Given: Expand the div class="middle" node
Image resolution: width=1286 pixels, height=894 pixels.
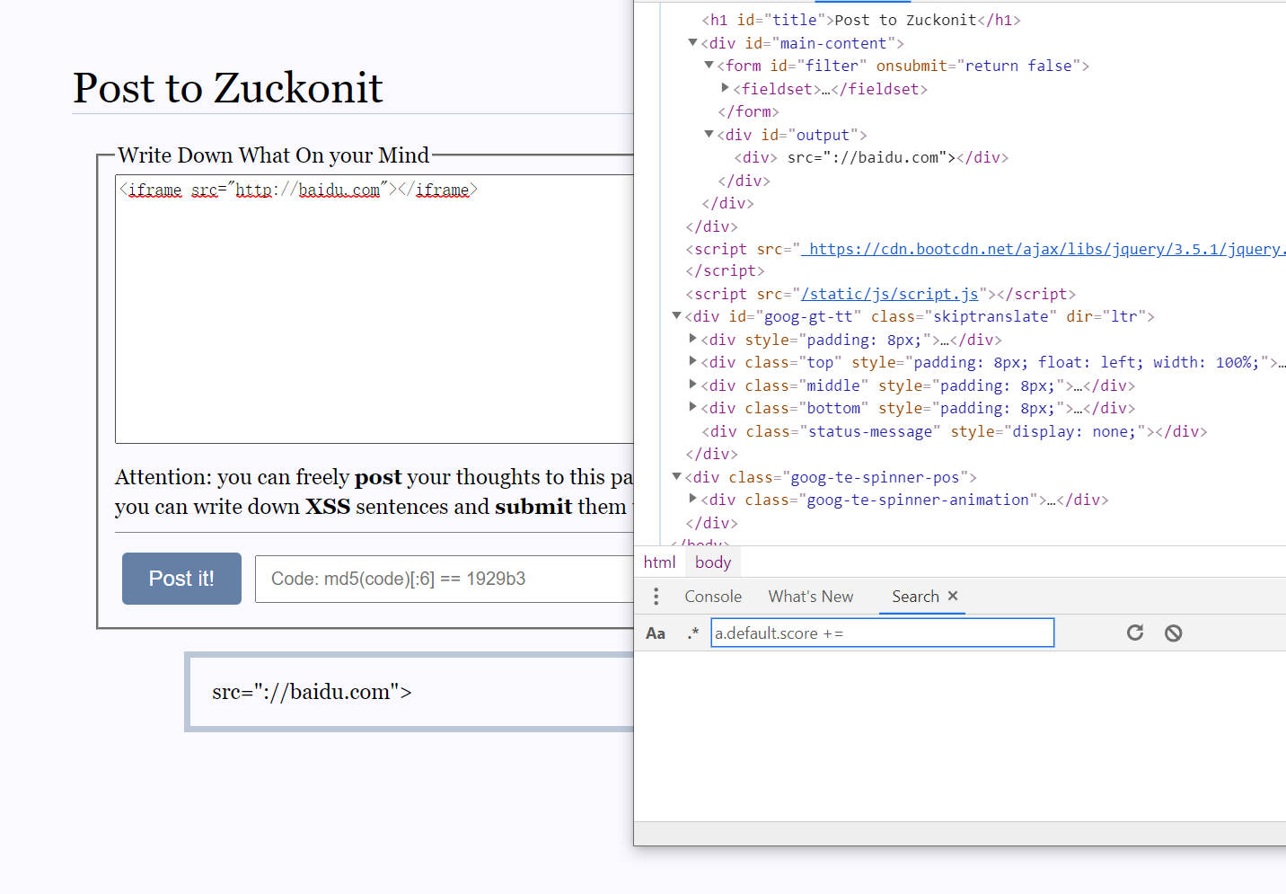Looking at the screenshot, I should tap(692, 384).
